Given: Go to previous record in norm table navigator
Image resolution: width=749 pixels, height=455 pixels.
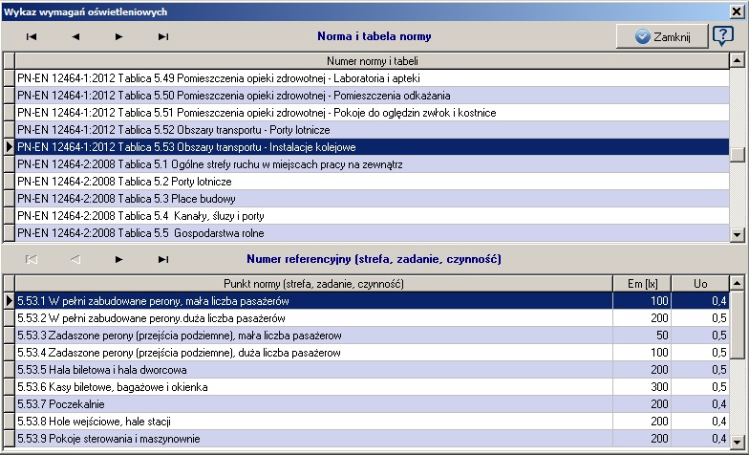Looking at the screenshot, I should coord(75,36).
